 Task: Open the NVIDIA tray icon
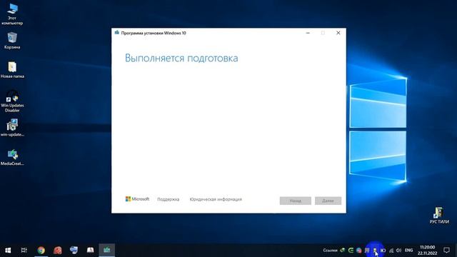pos(343,251)
